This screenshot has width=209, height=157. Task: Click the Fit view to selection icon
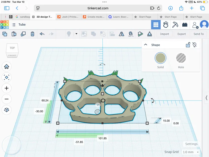[7, 77]
